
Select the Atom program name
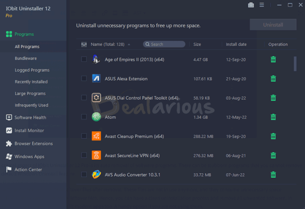click(110, 117)
